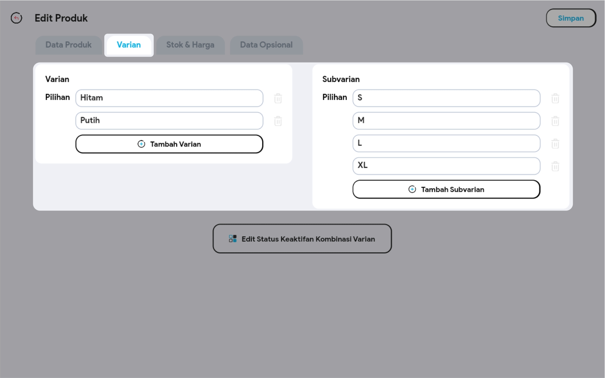Select the Varian tab
Image resolution: width=605 pixels, height=378 pixels.
click(129, 45)
